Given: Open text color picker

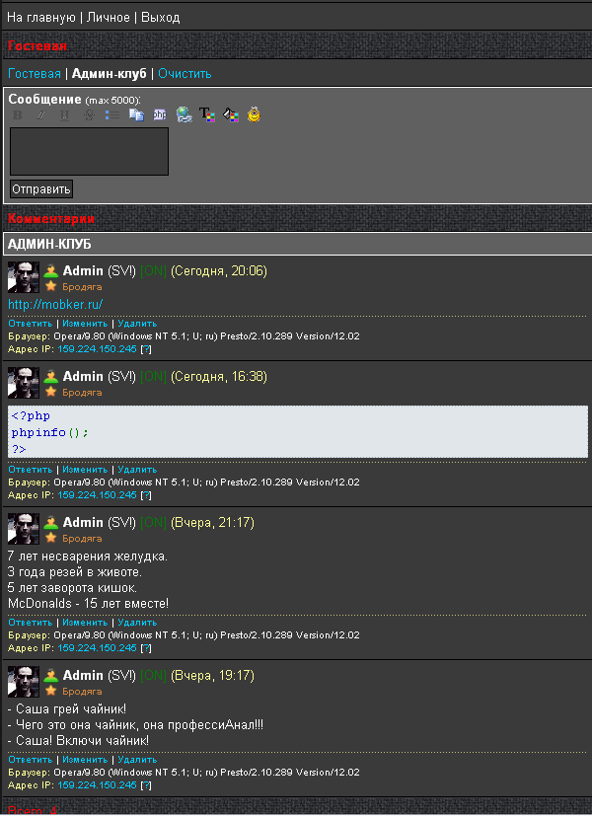Looking at the screenshot, I should click(x=207, y=114).
